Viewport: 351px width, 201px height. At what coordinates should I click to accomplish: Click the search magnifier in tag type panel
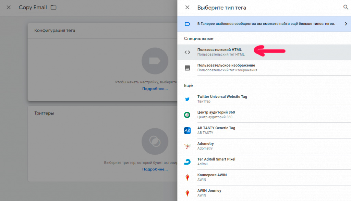click(345, 7)
